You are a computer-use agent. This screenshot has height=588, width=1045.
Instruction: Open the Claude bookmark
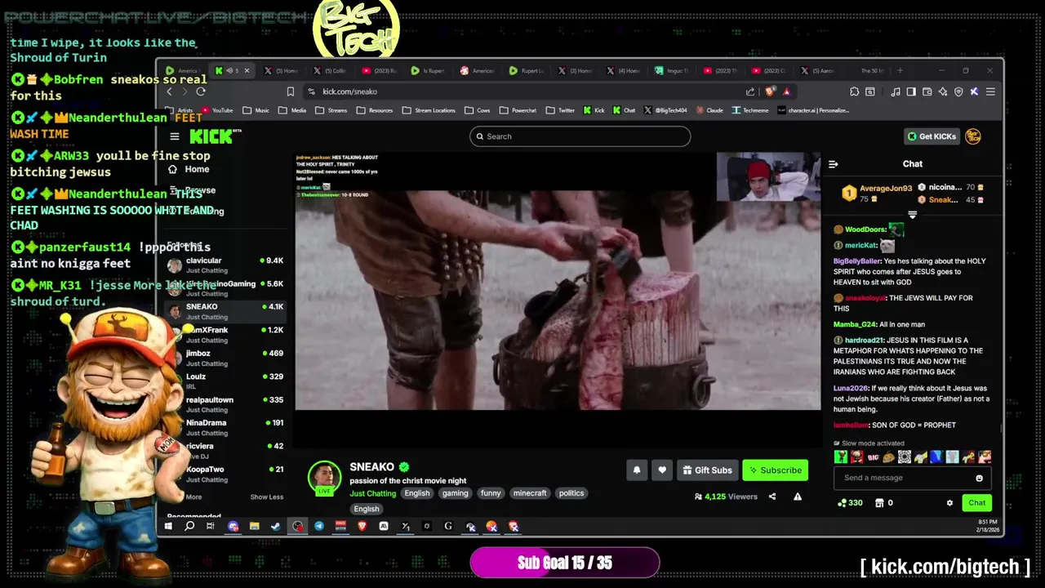[709, 110]
